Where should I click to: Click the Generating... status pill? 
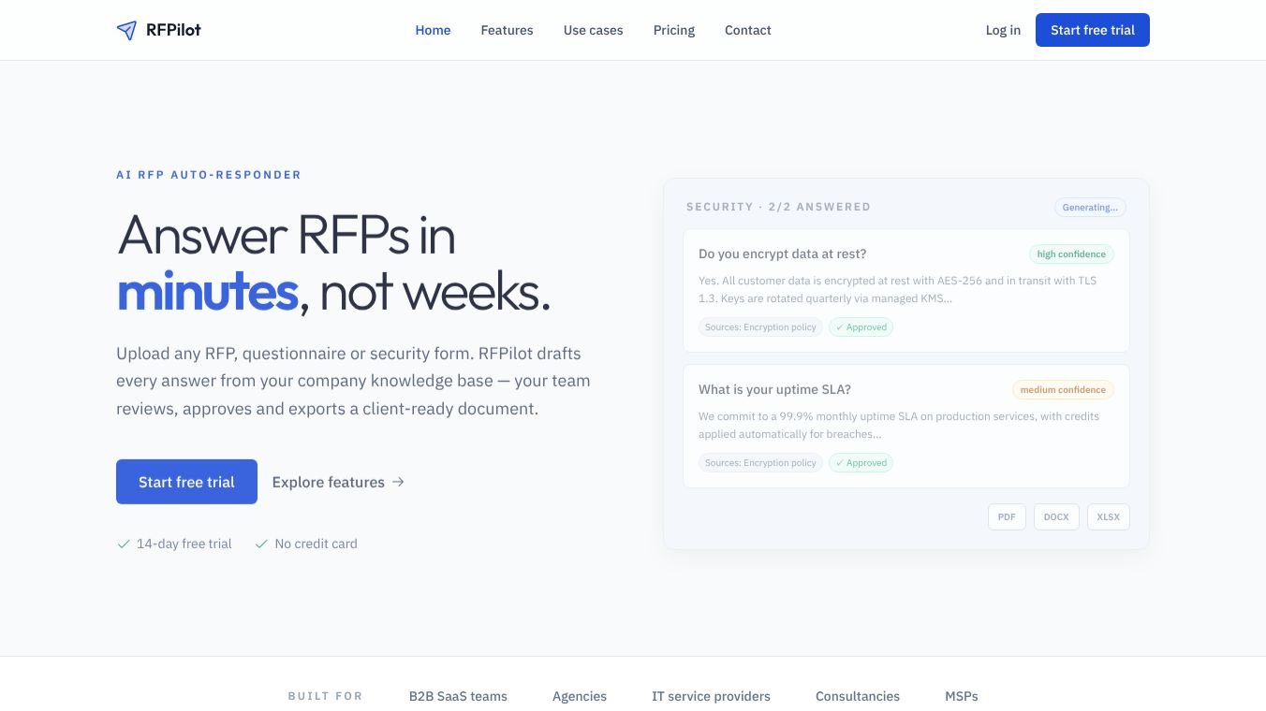pyautogui.click(x=1090, y=208)
